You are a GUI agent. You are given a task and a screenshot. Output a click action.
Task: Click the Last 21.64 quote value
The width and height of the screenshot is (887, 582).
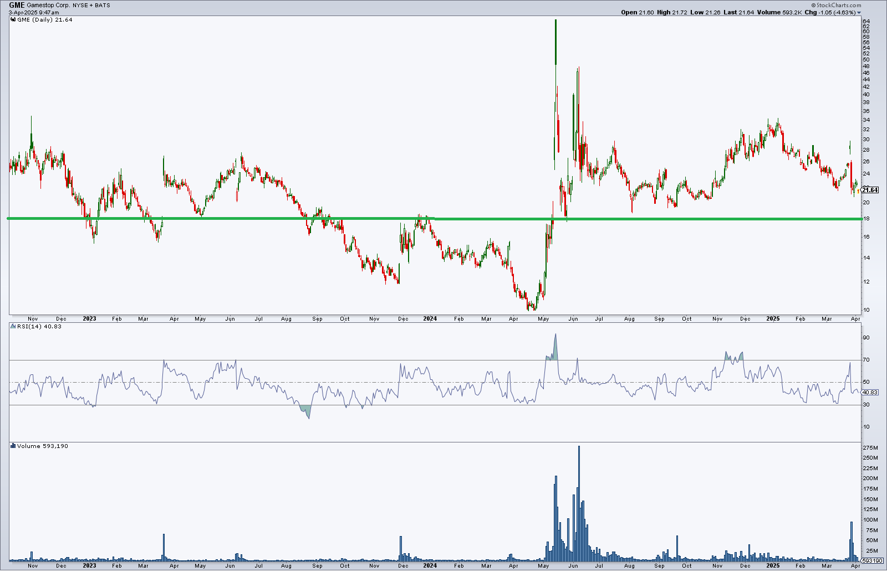[x=738, y=12]
